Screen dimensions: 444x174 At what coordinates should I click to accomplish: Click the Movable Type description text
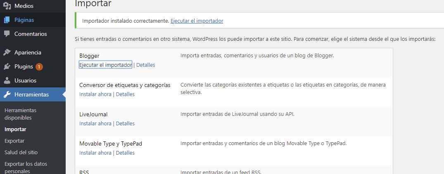[264, 143]
